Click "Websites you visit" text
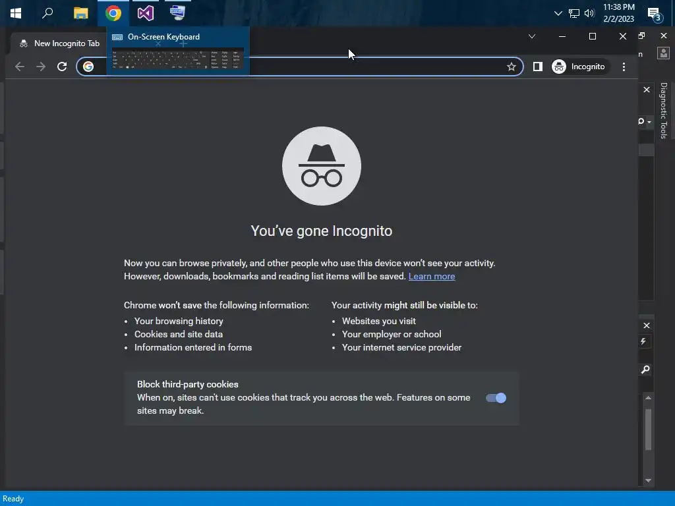This screenshot has height=506, width=675. point(379,321)
